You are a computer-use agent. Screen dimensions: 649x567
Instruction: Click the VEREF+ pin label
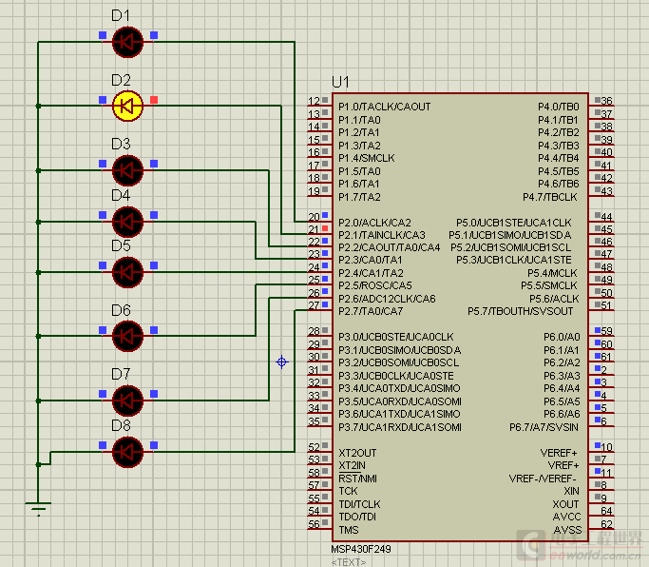click(559, 453)
